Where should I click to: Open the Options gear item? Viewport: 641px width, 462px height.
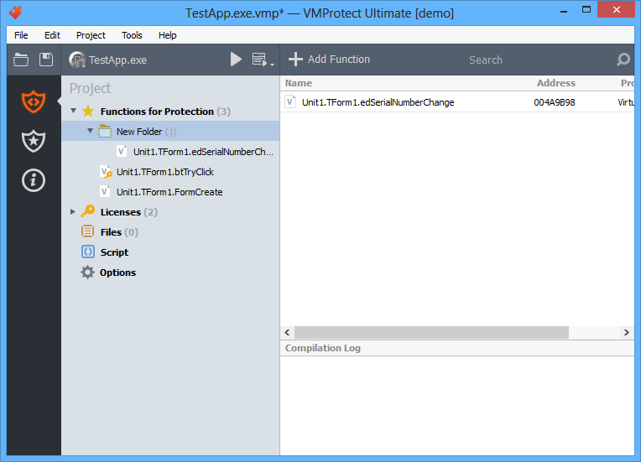(117, 273)
